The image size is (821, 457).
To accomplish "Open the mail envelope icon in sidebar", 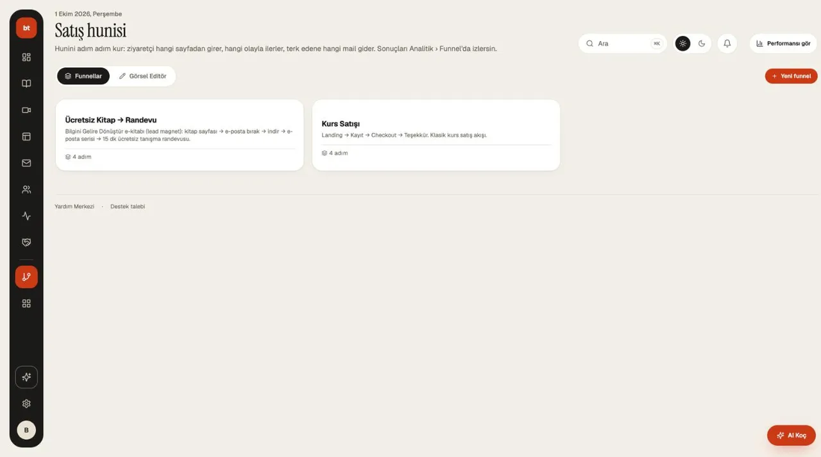I will click(x=26, y=163).
